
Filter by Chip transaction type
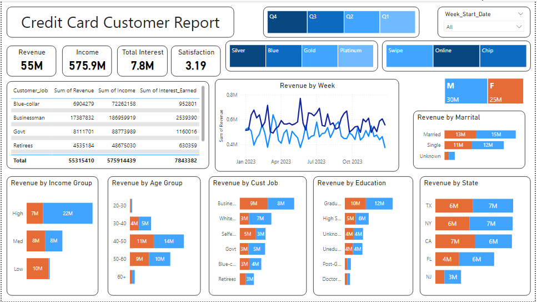pos(503,56)
